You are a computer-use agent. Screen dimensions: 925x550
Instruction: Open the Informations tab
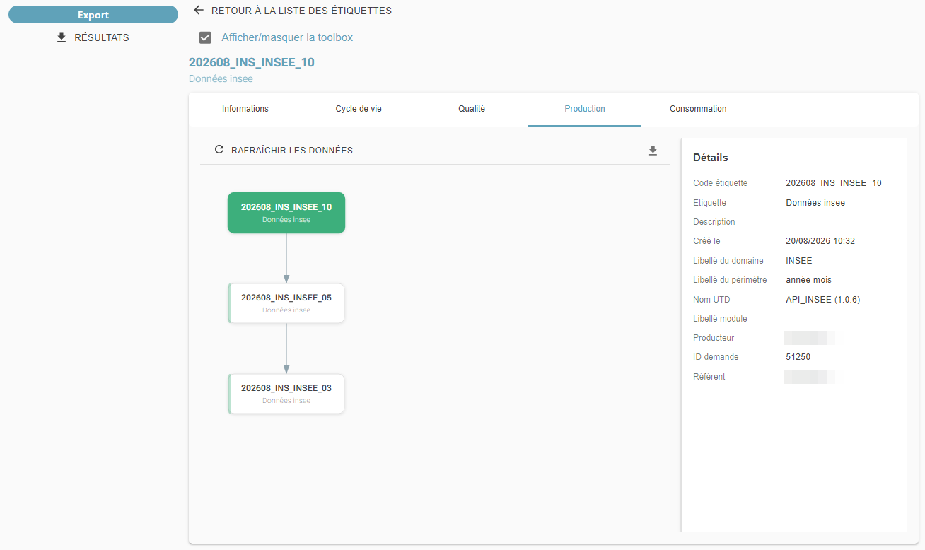click(x=245, y=109)
